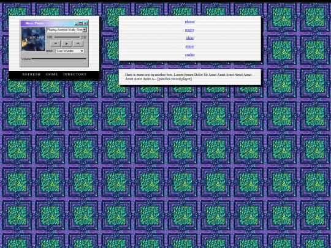Click the album cover thumbnail
The height and width of the screenshot is (248, 331).
33,39
